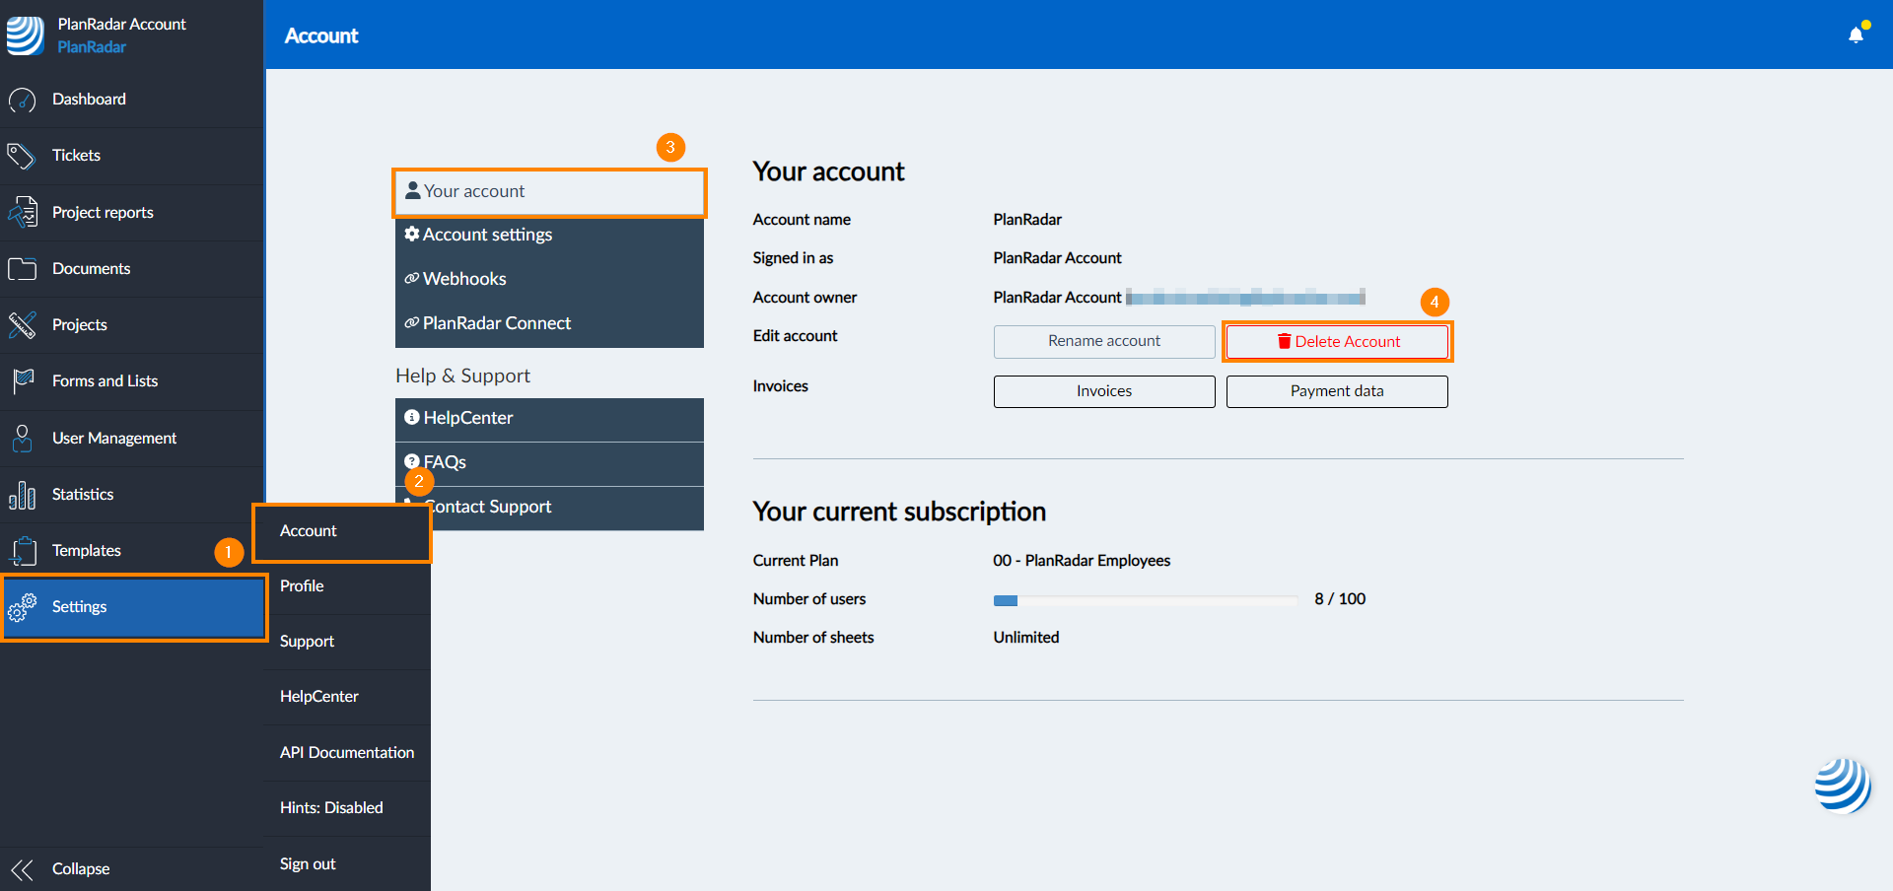Image resolution: width=1893 pixels, height=891 pixels.
Task: Click the Number of users progress bar
Action: (x=1145, y=599)
